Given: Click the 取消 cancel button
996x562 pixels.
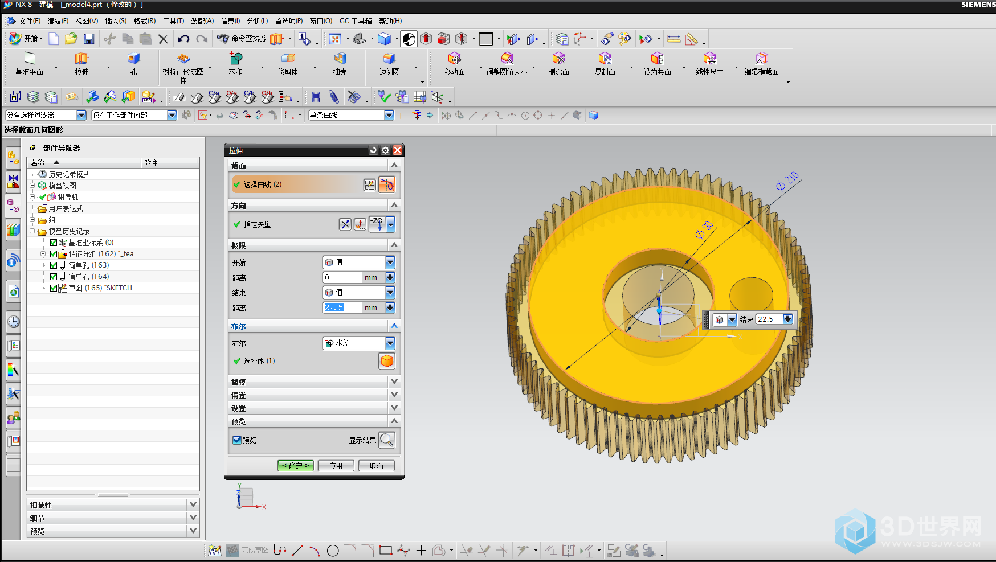Looking at the screenshot, I should (377, 466).
